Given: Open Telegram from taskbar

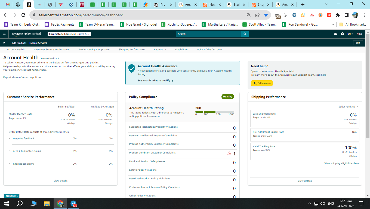Looking at the screenshot, I should coord(73,204).
